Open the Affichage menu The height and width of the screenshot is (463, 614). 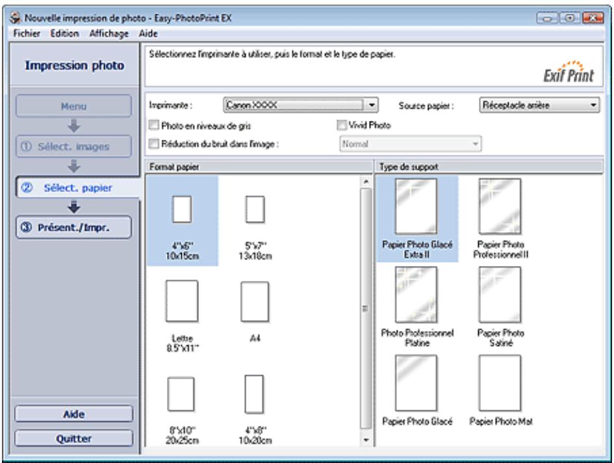click(x=109, y=34)
